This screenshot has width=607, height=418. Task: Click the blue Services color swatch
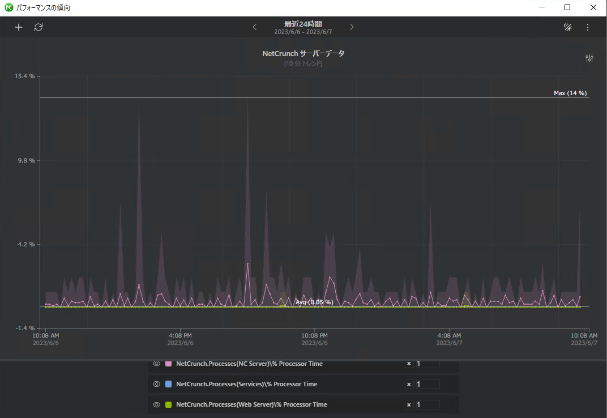click(168, 384)
